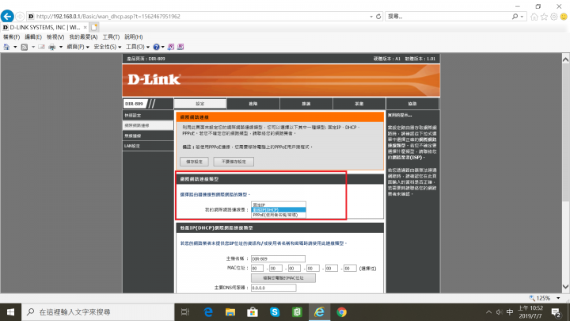Choose the PPPoE option in the list
Screen dimensions: 570x321
coord(279,215)
